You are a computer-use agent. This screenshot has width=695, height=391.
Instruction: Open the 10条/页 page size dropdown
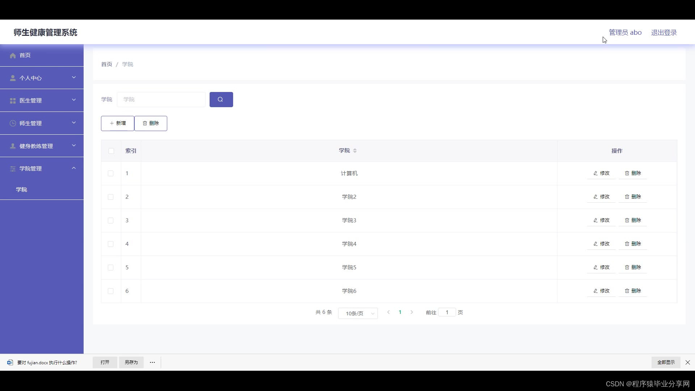pyautogui.click(x=358, y=314)
